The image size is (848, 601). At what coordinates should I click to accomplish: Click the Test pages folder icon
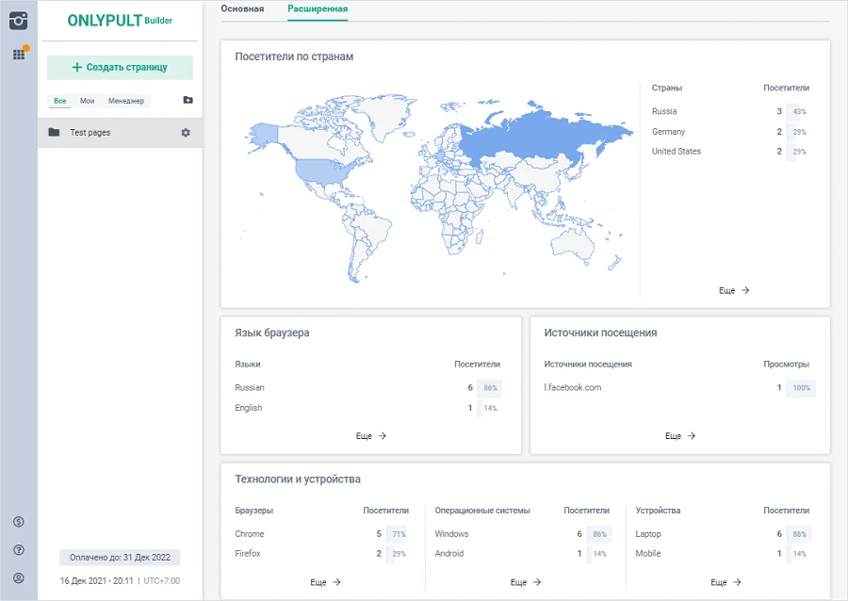(54, 133)
